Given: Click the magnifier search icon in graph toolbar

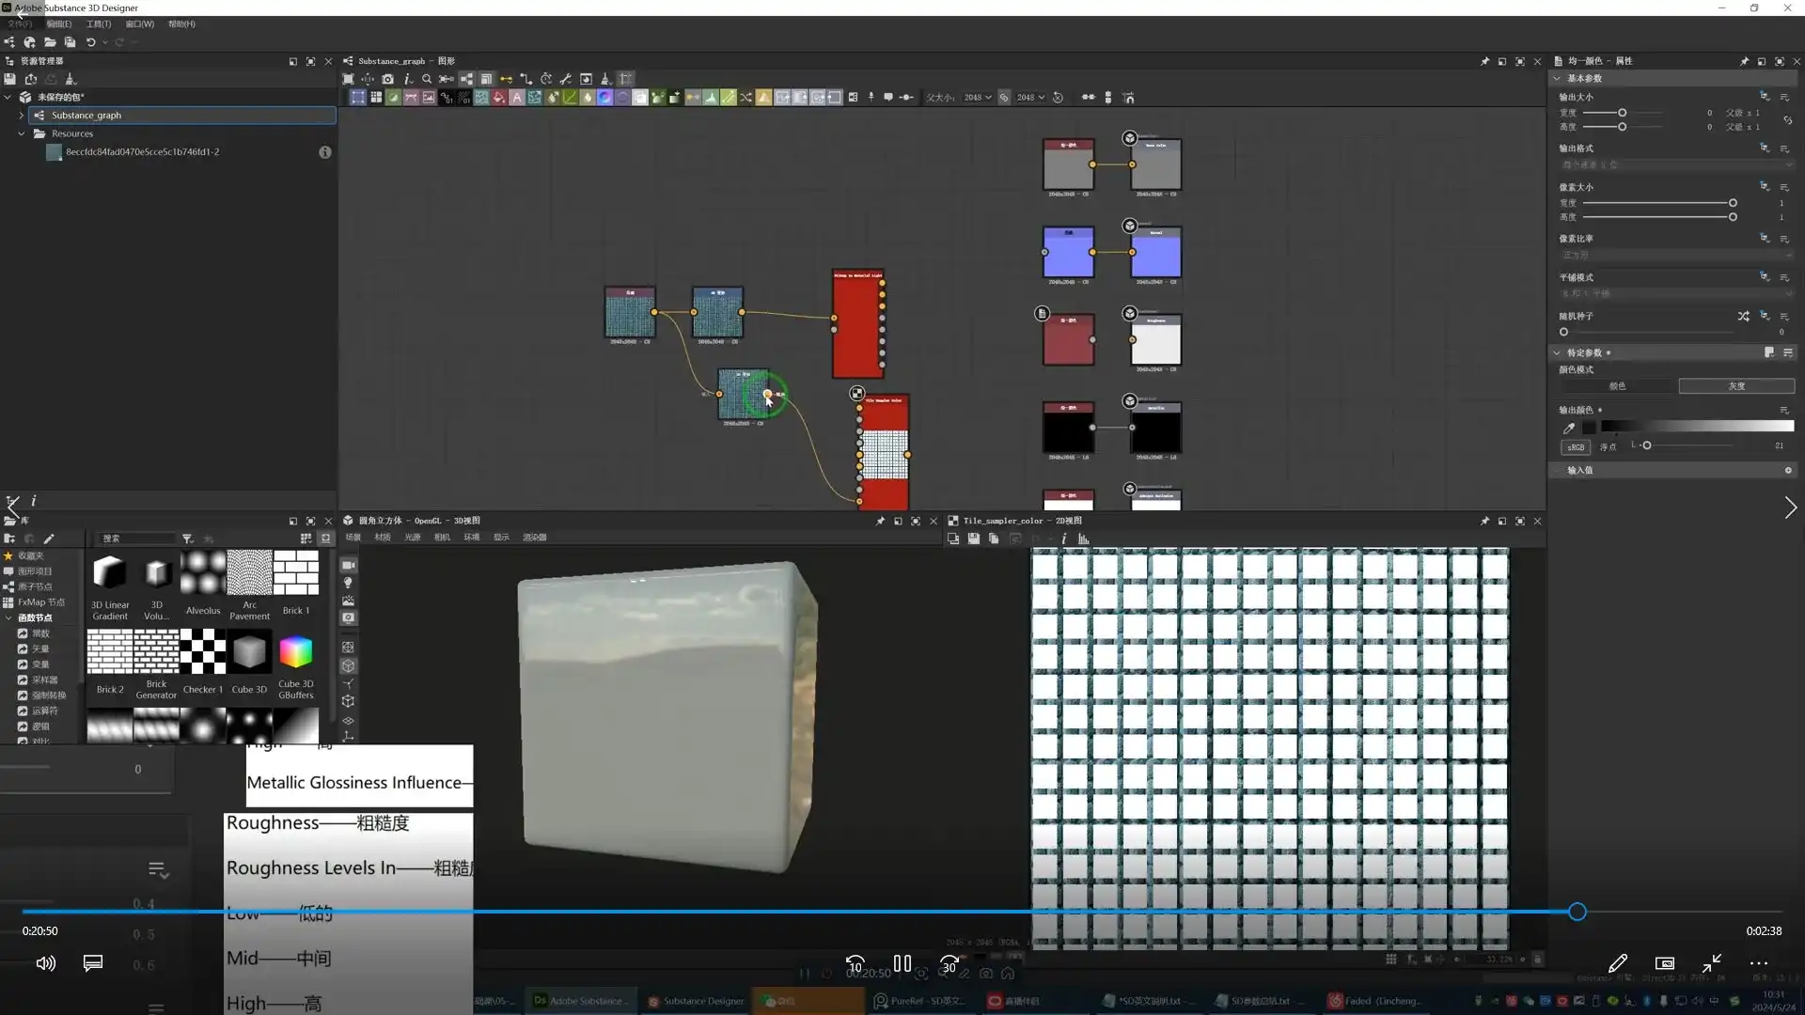Looking at the screenshot, I should pos(427,79).
